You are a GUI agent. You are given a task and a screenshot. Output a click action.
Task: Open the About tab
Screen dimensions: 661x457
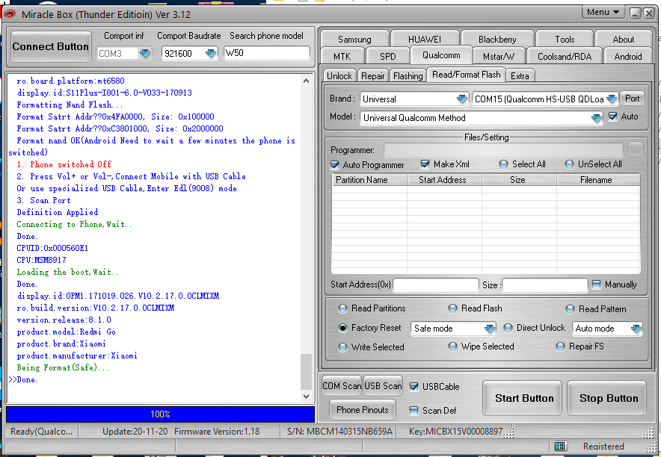(624, 39)
